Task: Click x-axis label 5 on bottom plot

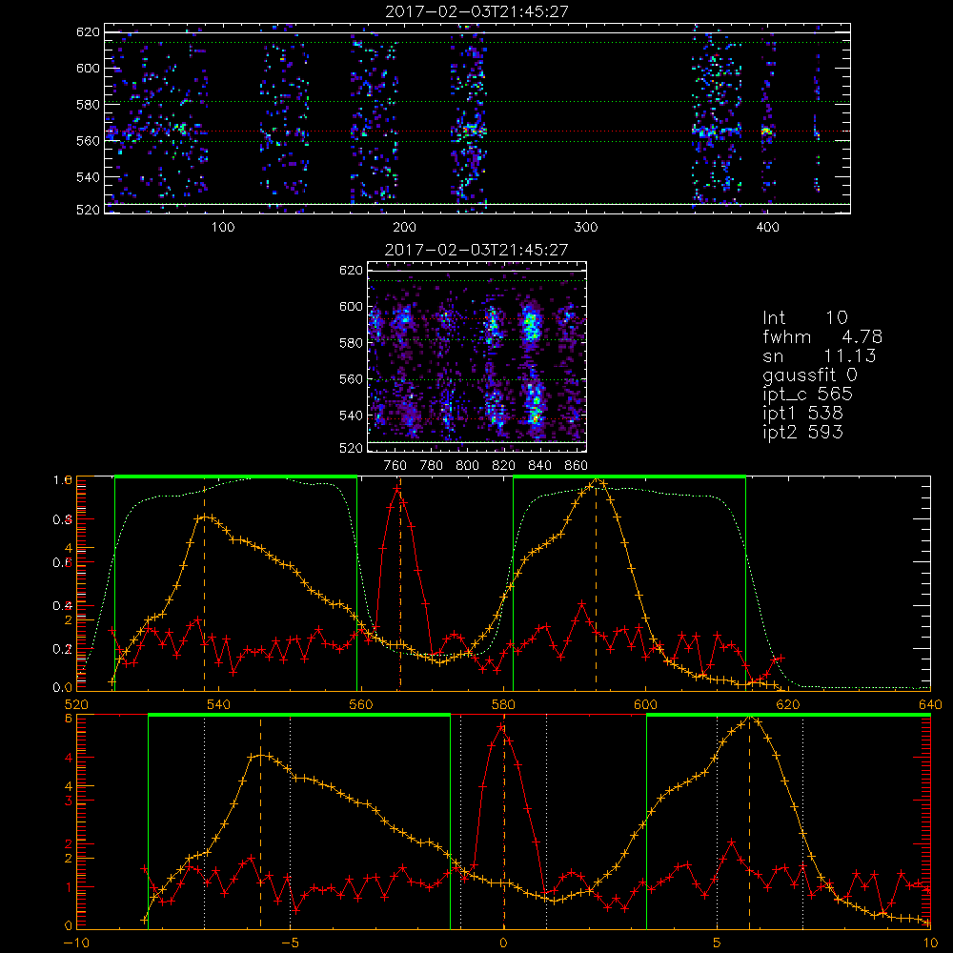Action: [x=718, y=943]
